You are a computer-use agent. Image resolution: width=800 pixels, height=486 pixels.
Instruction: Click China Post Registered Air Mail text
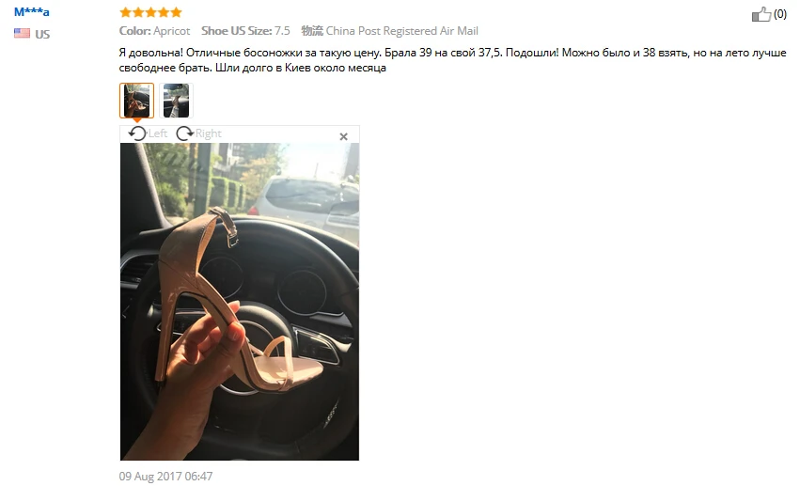click(x=402, y=31)
